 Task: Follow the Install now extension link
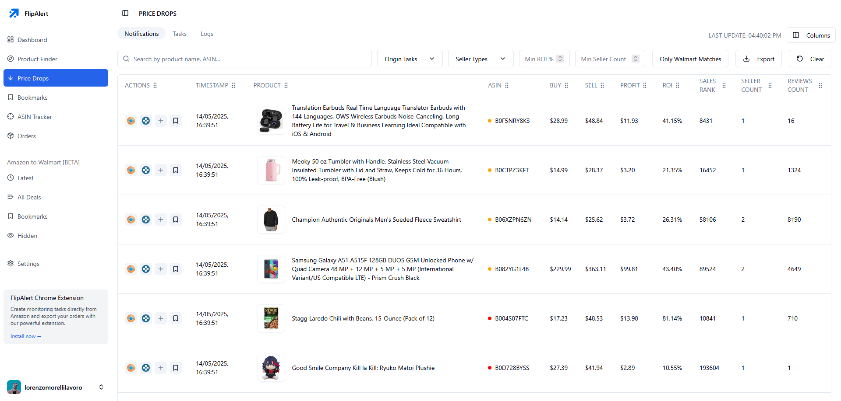coord(26,336)
